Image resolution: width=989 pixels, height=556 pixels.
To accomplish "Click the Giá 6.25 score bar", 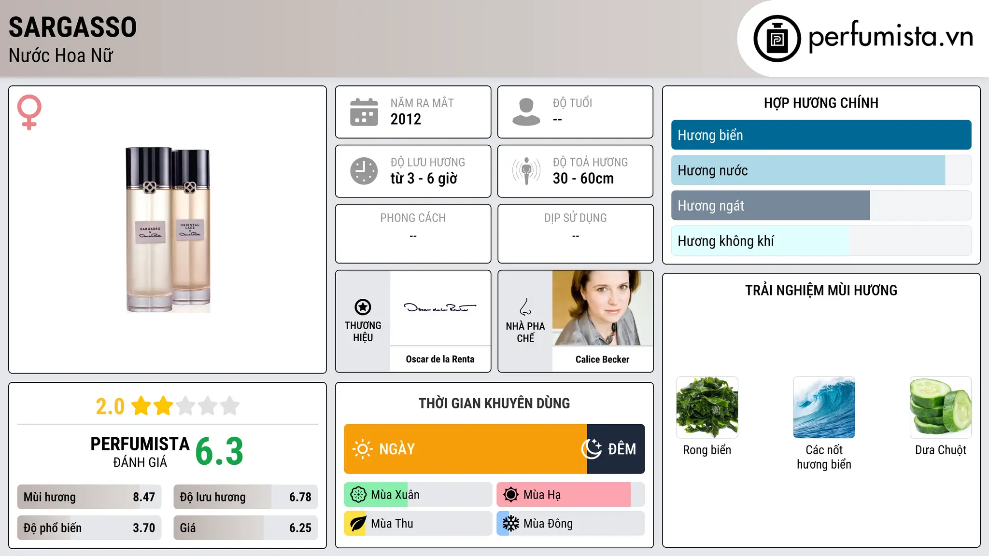I will pyautogui.click(x=246, y=528).
